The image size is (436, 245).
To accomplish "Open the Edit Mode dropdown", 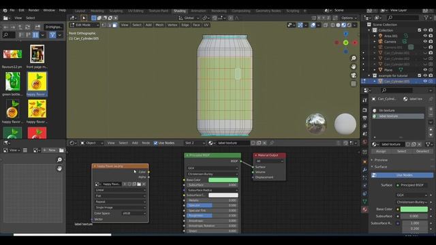I will click(x=84, y=25).
